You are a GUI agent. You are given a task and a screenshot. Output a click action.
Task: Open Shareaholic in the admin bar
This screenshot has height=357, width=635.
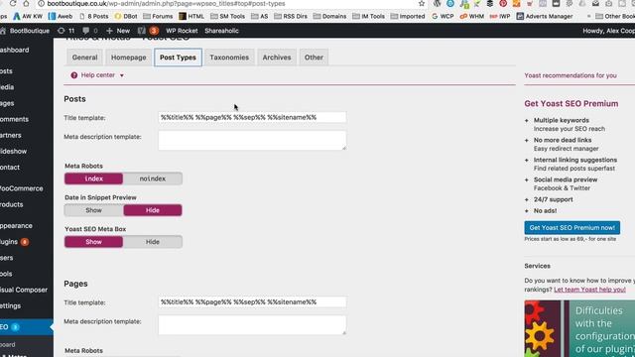(221, 31)
